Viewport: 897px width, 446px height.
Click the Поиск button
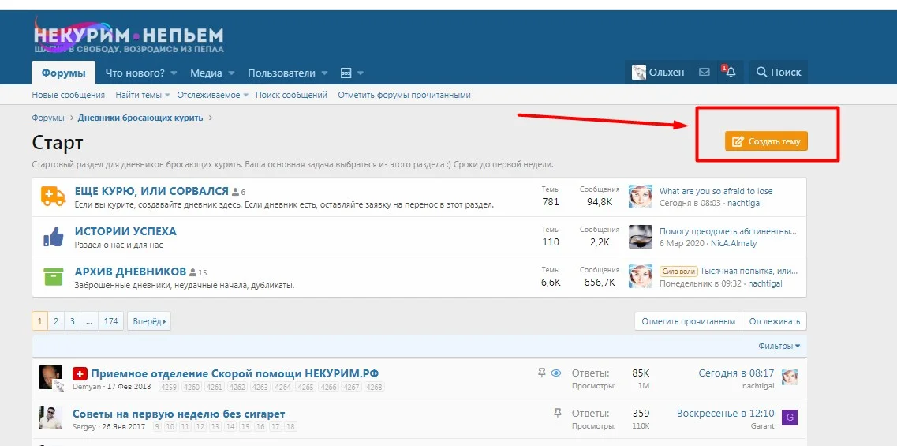pyautogui.click(x=779, y=72)
